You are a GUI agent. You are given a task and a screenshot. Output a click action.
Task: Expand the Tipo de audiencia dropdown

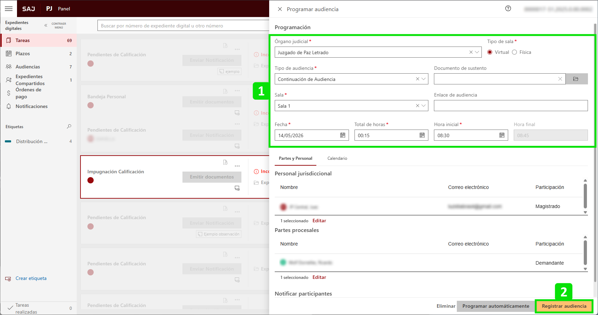tap(424, 79)
